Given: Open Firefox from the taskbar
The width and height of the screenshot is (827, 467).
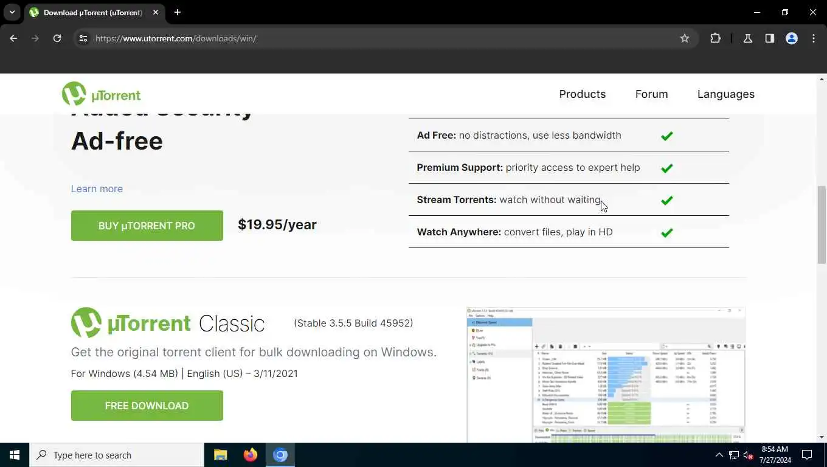Looking at the screenshot, I should (250, 455).
